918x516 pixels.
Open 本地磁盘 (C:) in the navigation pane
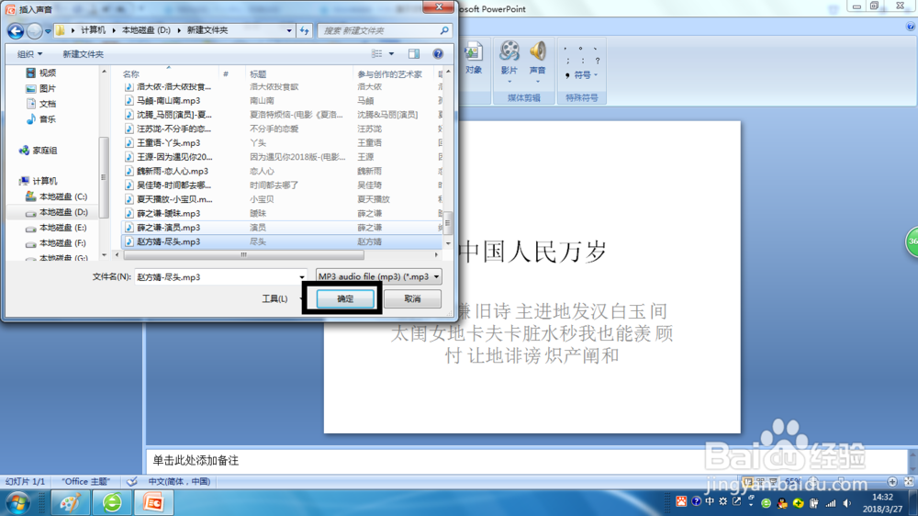(x=57, y=196)
